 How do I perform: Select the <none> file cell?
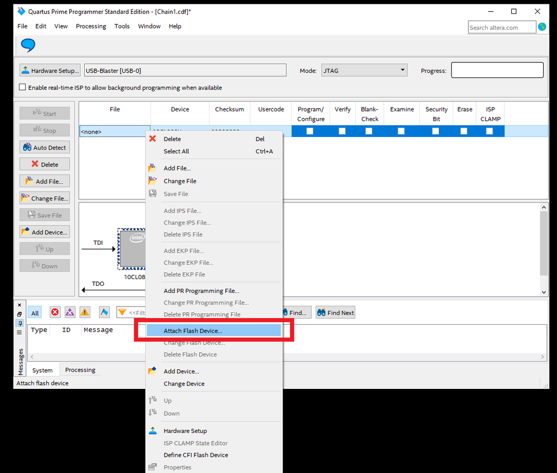point(115,131)
